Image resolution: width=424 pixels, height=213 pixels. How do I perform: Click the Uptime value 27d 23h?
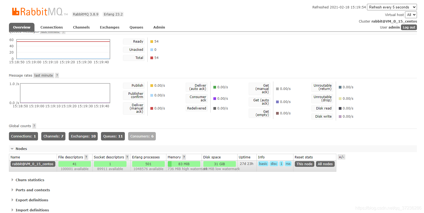[x=247, y=164]
